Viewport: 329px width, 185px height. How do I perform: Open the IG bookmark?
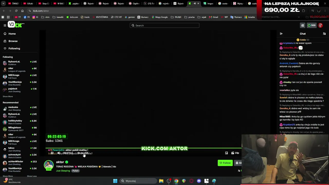35,17
